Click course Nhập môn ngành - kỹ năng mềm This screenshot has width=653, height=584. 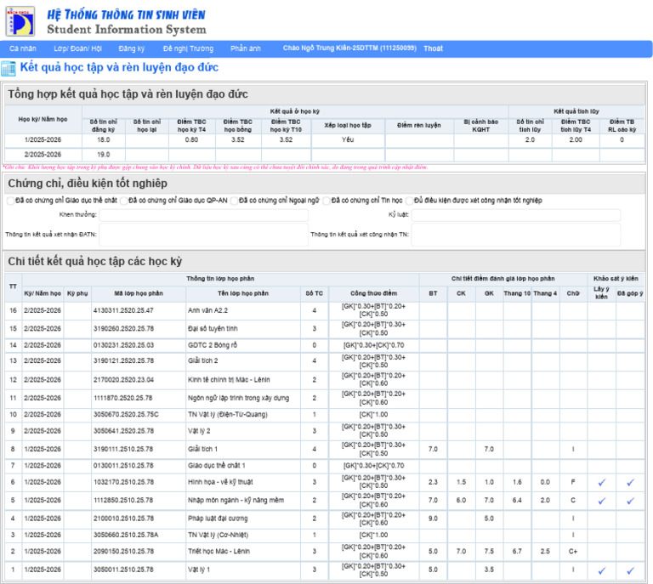(x=236, y=501)
